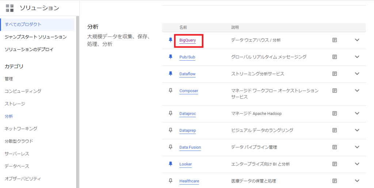
Task: Expand the BigQuery row chevron
Action: point(357,40)
